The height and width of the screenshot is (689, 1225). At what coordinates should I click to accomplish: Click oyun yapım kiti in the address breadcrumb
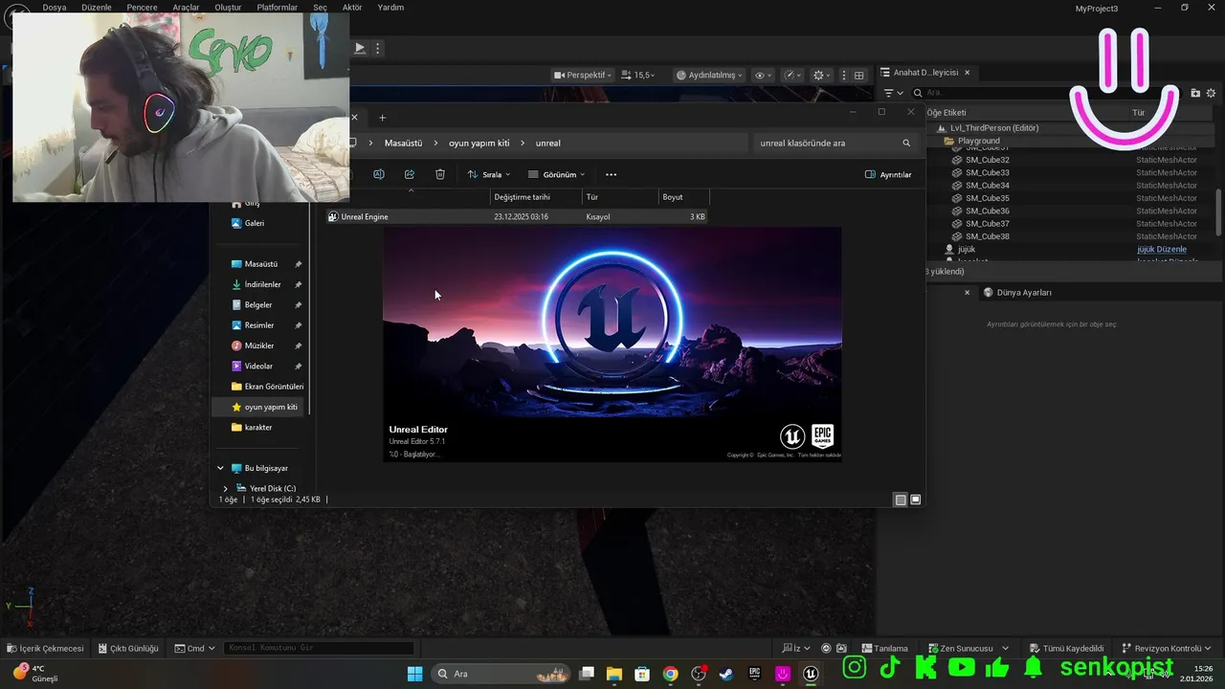tap(479, 144)
